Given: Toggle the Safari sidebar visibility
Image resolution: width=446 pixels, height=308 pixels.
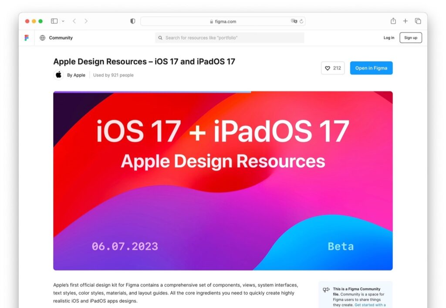Looking at the screenshot, I should click(54, 20).
